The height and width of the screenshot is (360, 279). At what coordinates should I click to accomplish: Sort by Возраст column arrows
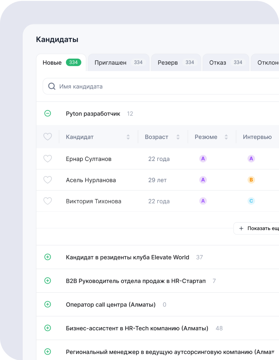pos(178,137)
